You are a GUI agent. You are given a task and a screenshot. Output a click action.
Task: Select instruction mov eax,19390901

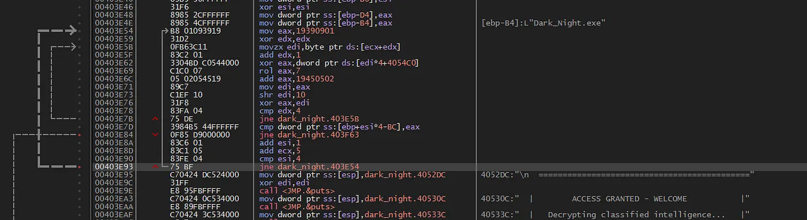pos(296,31)
